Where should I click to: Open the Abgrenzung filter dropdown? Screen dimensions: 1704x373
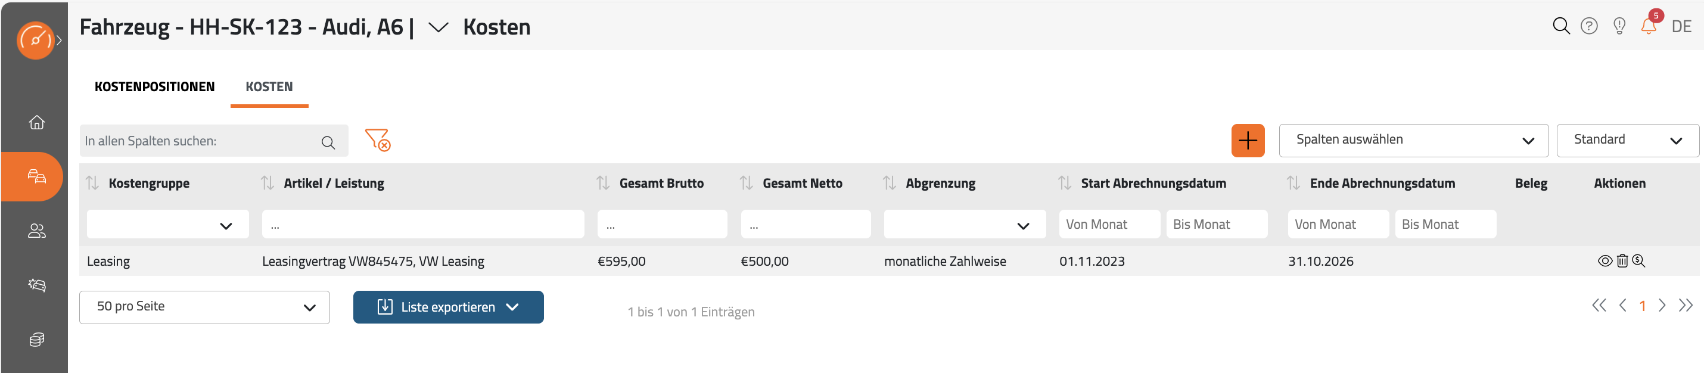[x=965, y=225]
